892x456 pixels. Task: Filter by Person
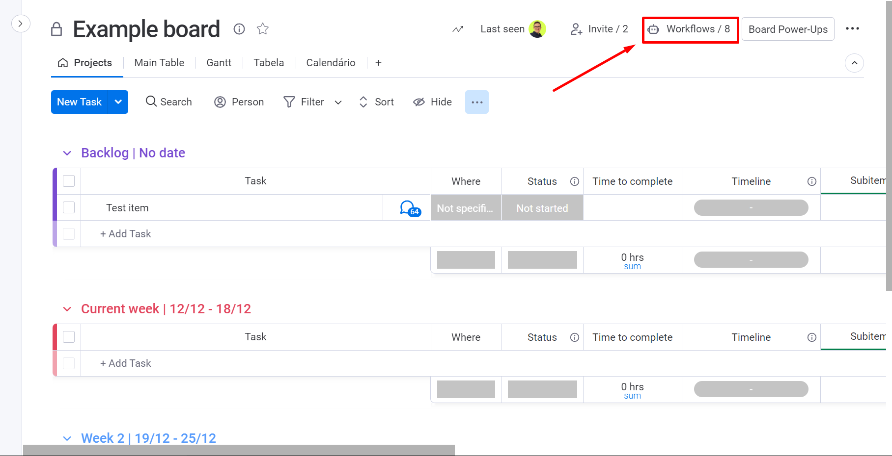(x=239, y=102)
